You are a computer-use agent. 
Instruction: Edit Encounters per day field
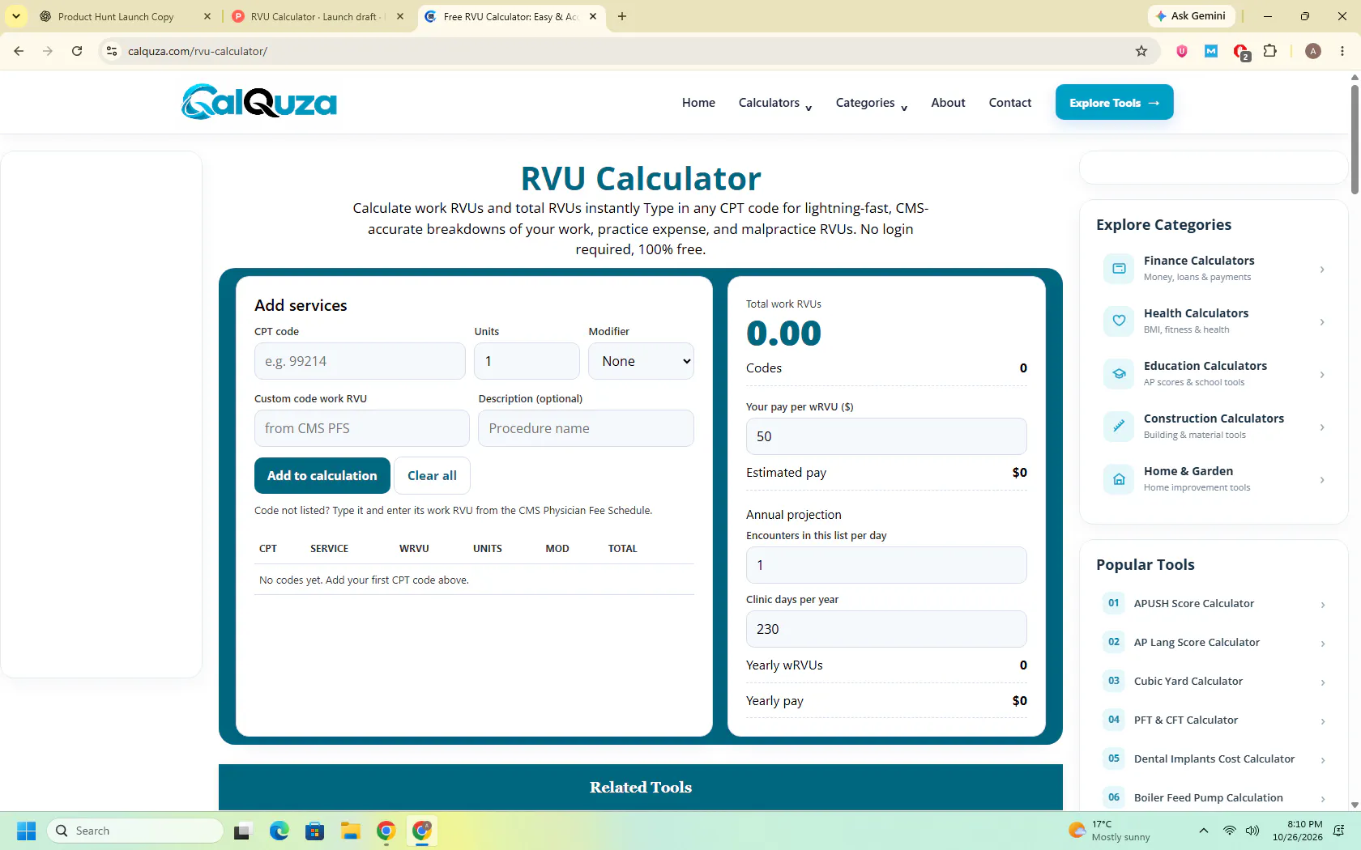886,565
